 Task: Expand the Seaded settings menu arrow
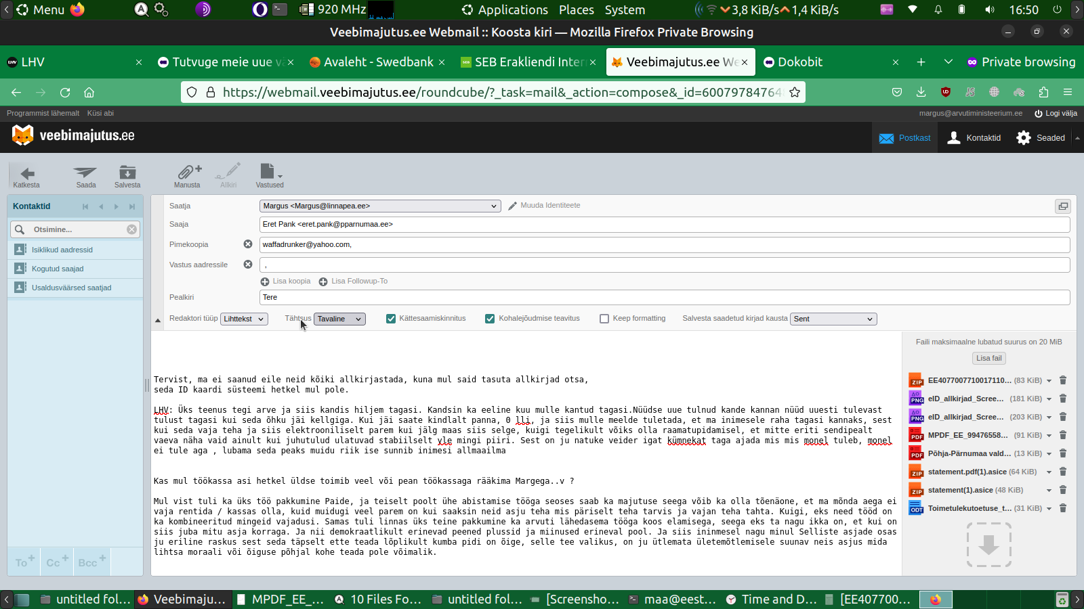pos(1077,138)
